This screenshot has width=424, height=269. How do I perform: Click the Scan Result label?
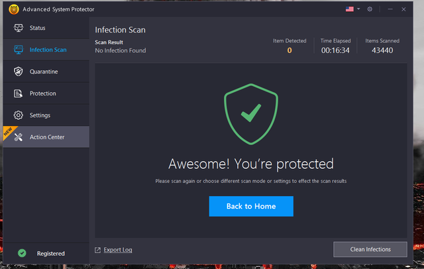click(109, 42)
